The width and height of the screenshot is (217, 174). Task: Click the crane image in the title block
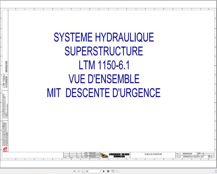click(104, 155)
